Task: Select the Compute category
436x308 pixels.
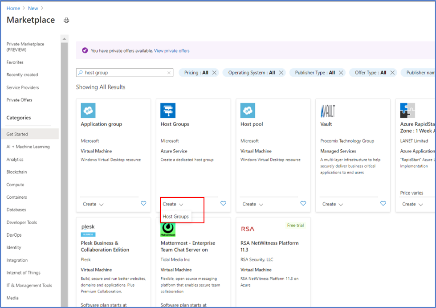Action: [x=15, y=185]
